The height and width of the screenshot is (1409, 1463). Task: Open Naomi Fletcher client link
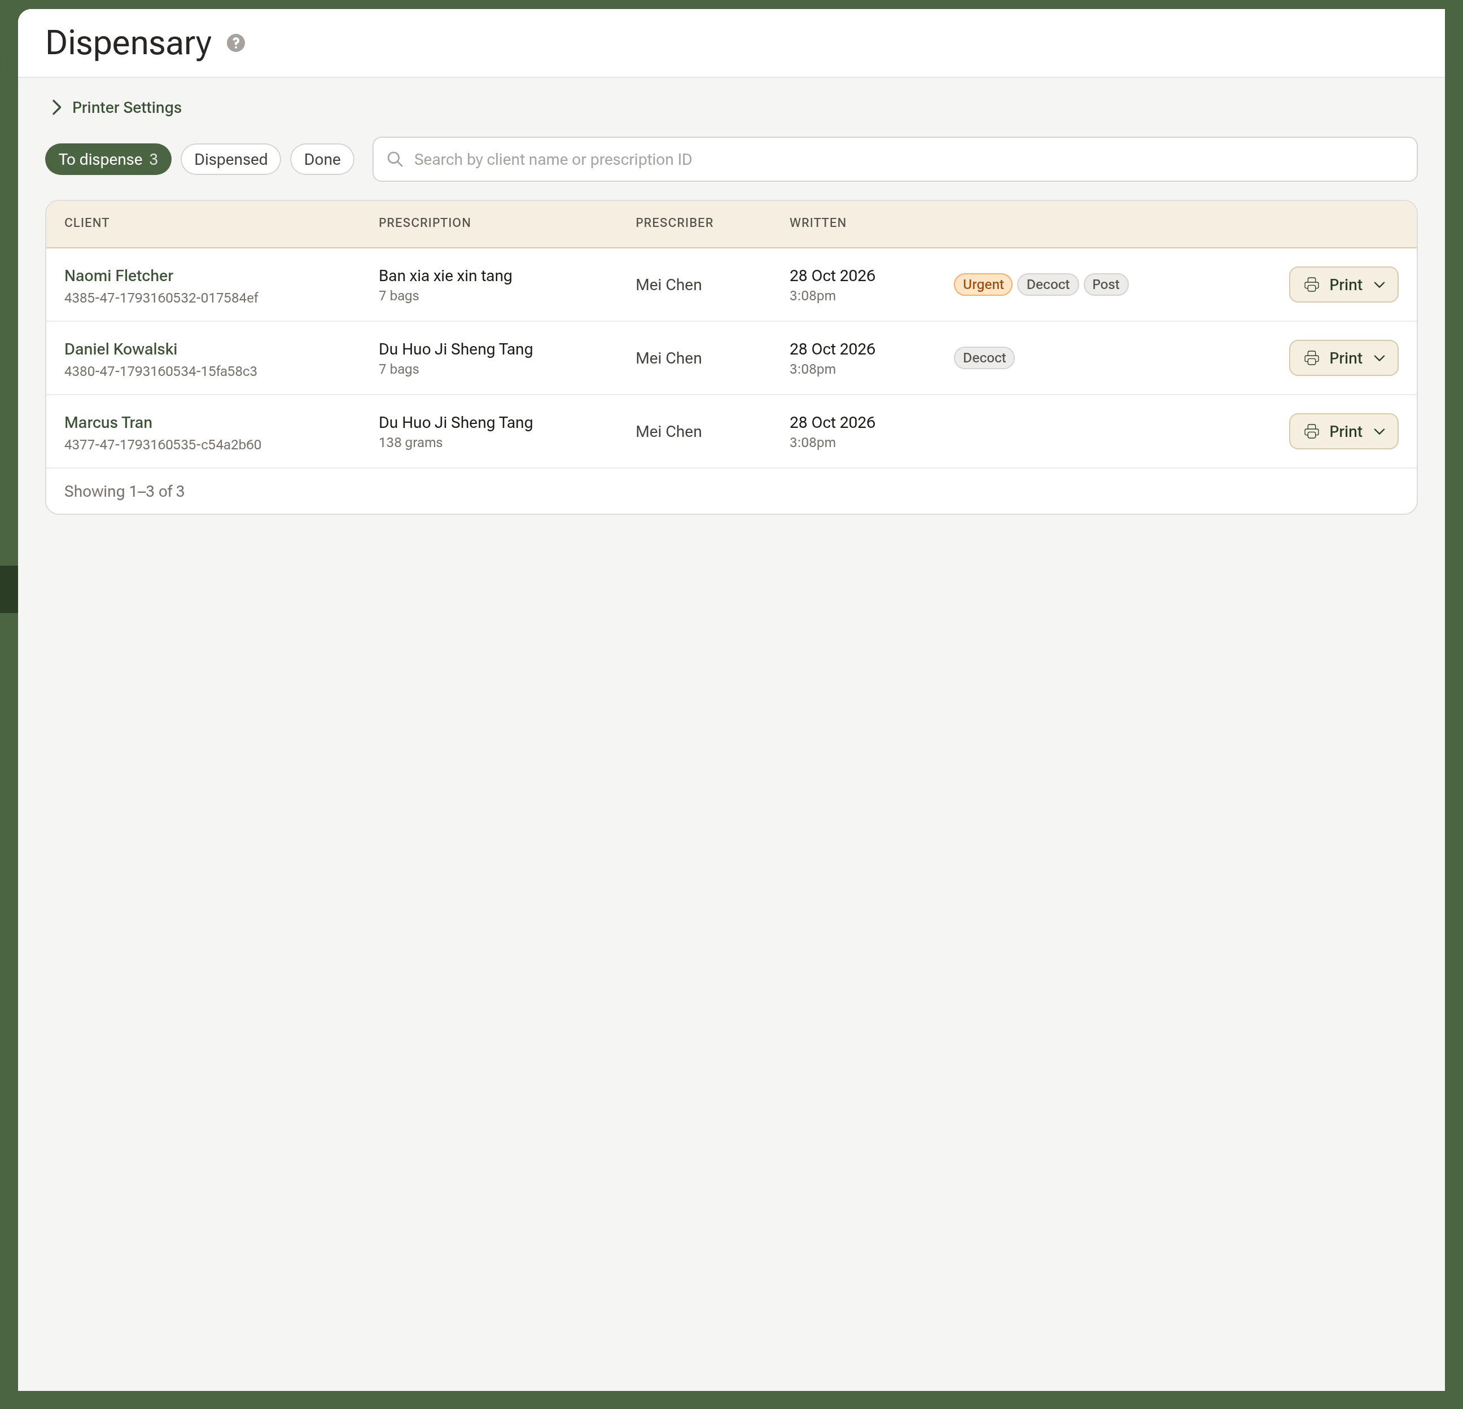(119, 275)
